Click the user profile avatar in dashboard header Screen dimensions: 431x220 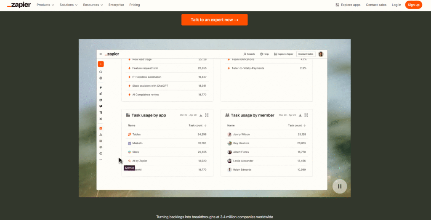pyautogui.click(x=321, y=54)
